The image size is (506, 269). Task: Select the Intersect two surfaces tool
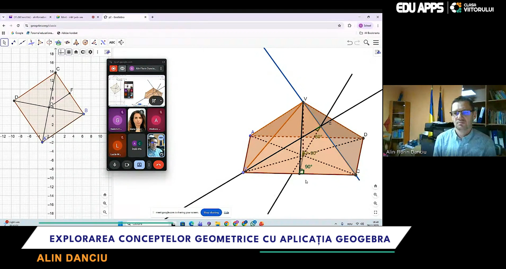pos(58,42)
